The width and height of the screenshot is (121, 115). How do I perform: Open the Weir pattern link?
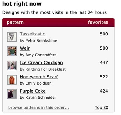click(x=25, y=48)
